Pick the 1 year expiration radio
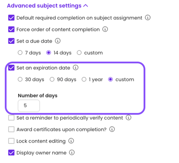The image size is (179, 163). (84, 79)
